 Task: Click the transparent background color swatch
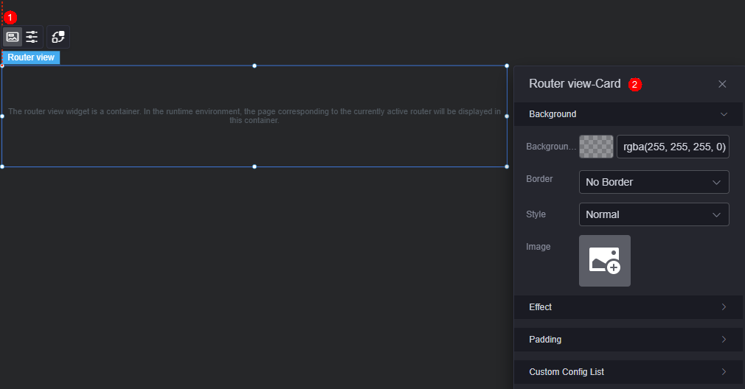596,147
